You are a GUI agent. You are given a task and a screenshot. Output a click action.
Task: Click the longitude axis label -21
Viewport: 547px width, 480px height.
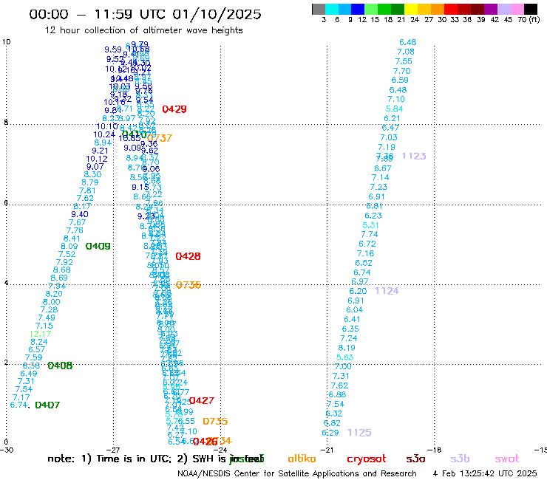point(327,450)
